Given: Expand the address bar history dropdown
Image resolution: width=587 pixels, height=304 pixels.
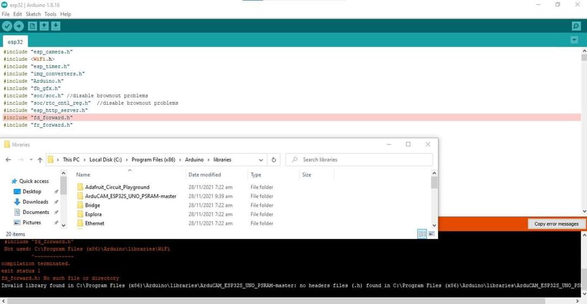Looking at the screenshot, I should (261, 159).
